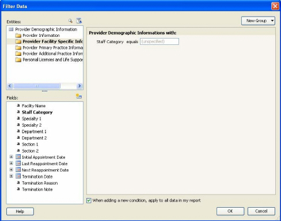Click the entities horizontal scrollbar thumb
This screenshot has height=221, width=281.
click(x=37, y=86)
